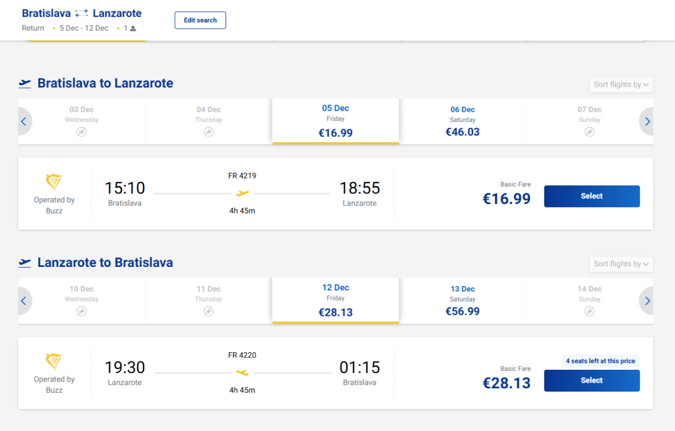Viewport: 675px width, 431px height.
Task: Click the 05 Dec Friday €16.99 date tab
Action: [336, 121]
